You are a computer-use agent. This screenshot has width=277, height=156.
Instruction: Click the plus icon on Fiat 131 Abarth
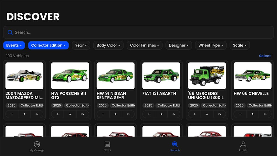pos(149,114)
